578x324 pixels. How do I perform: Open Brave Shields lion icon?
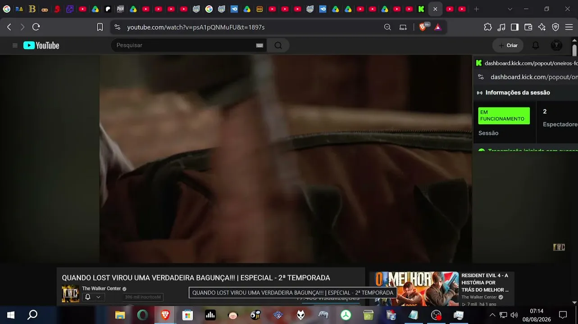423,27
